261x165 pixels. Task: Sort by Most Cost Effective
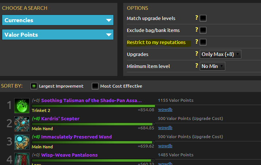click(x=95, y=86)
